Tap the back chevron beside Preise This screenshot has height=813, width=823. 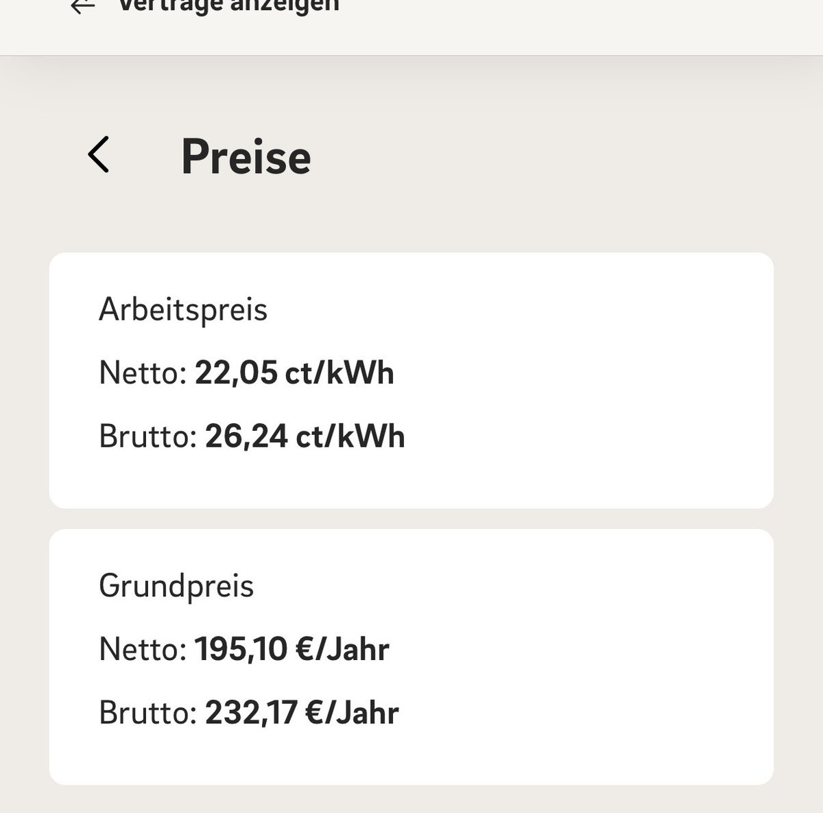99,154
